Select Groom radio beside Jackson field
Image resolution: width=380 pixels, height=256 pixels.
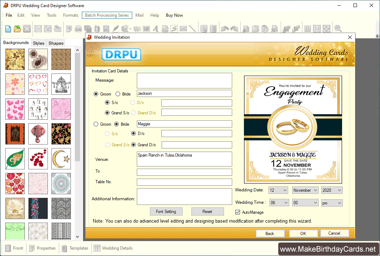[96, 94]
